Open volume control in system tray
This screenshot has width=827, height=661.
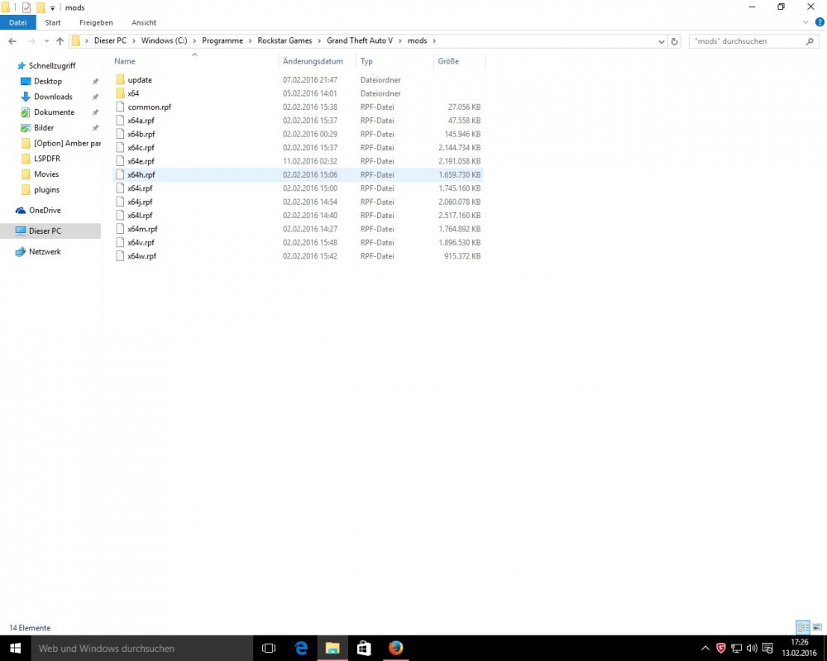pyautogui.click(x=752, y=648)
